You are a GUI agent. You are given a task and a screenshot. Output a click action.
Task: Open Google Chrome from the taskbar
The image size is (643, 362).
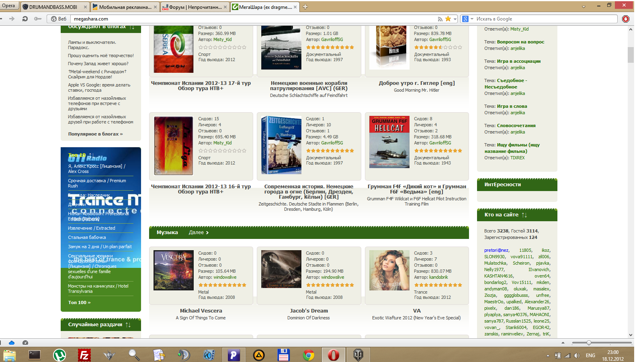309,355
